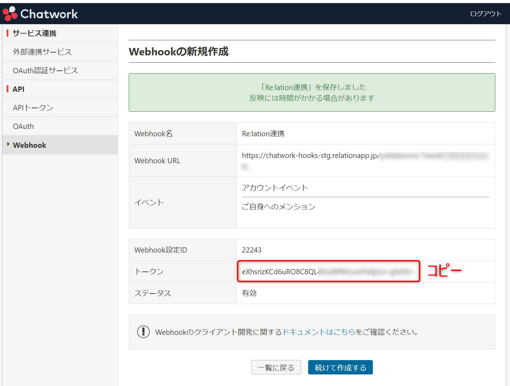
Task: Click the イベント label cell
Action: [x=183, y=202]
